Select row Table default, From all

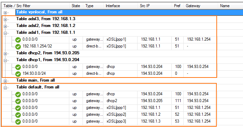pyautogui.click(x=38, y=87)
